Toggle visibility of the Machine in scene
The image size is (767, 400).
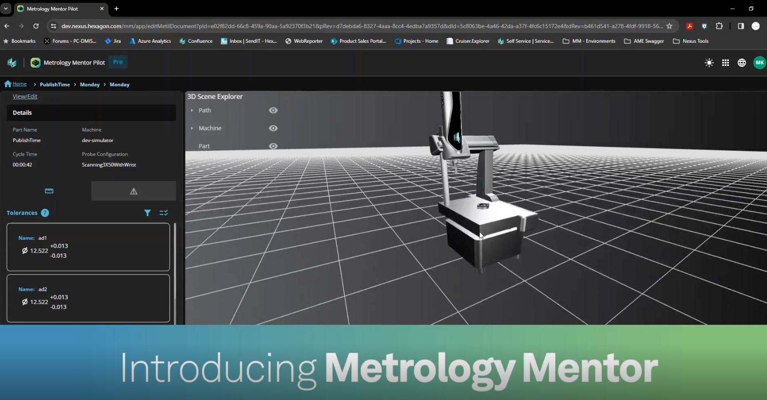tap(273, 128)
